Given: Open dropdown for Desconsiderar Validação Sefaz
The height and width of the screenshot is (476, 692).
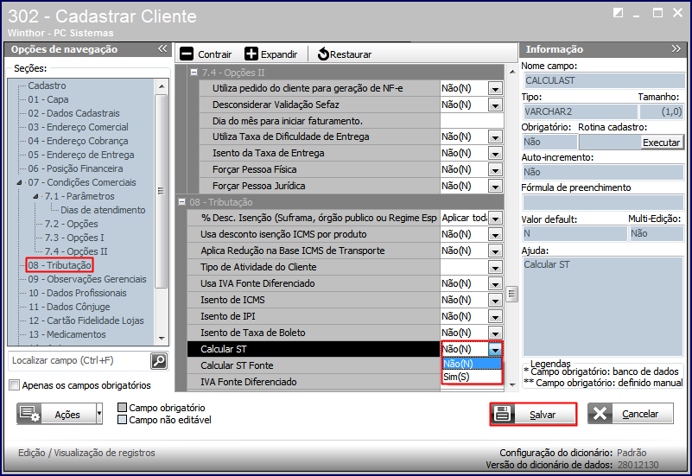Looking at the screenshot, I should point(495,105).
